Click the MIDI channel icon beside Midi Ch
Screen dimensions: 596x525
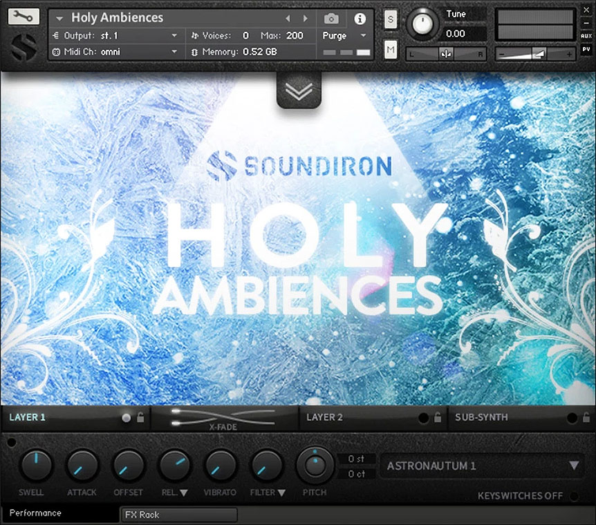point(56,52)
